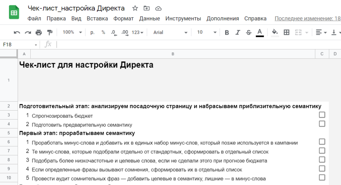Viewport: 341px width, 185px height.
Task: Select column C header
Action: pyautogui.click(x=322, y=54)
